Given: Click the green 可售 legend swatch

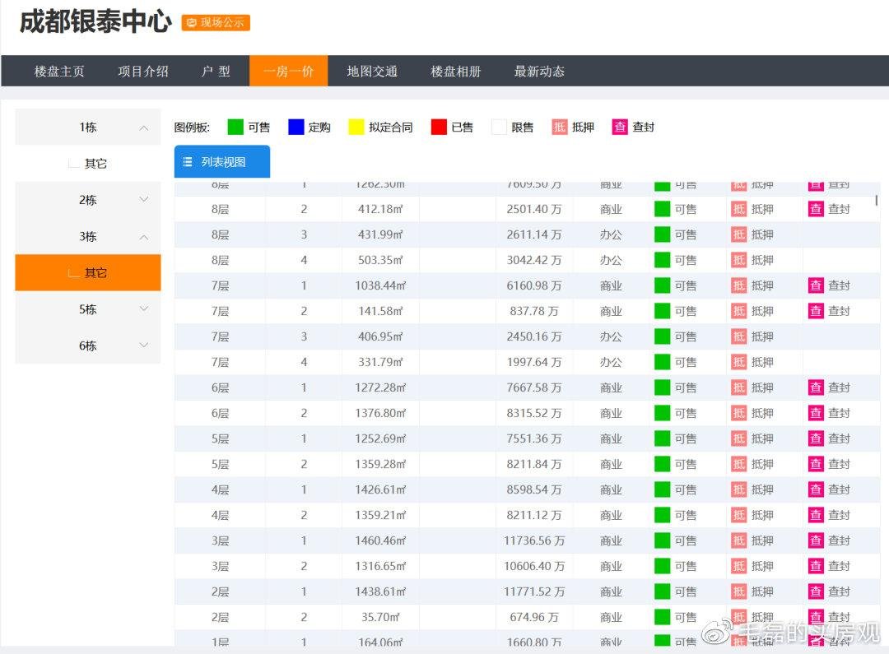Looking at the screenshot, I should tap(235, 127).
